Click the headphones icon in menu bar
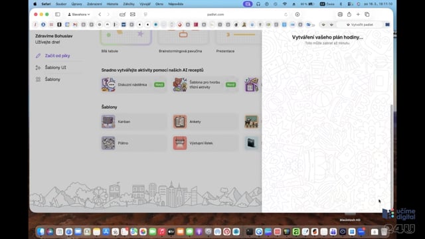 tap(258, 4)
